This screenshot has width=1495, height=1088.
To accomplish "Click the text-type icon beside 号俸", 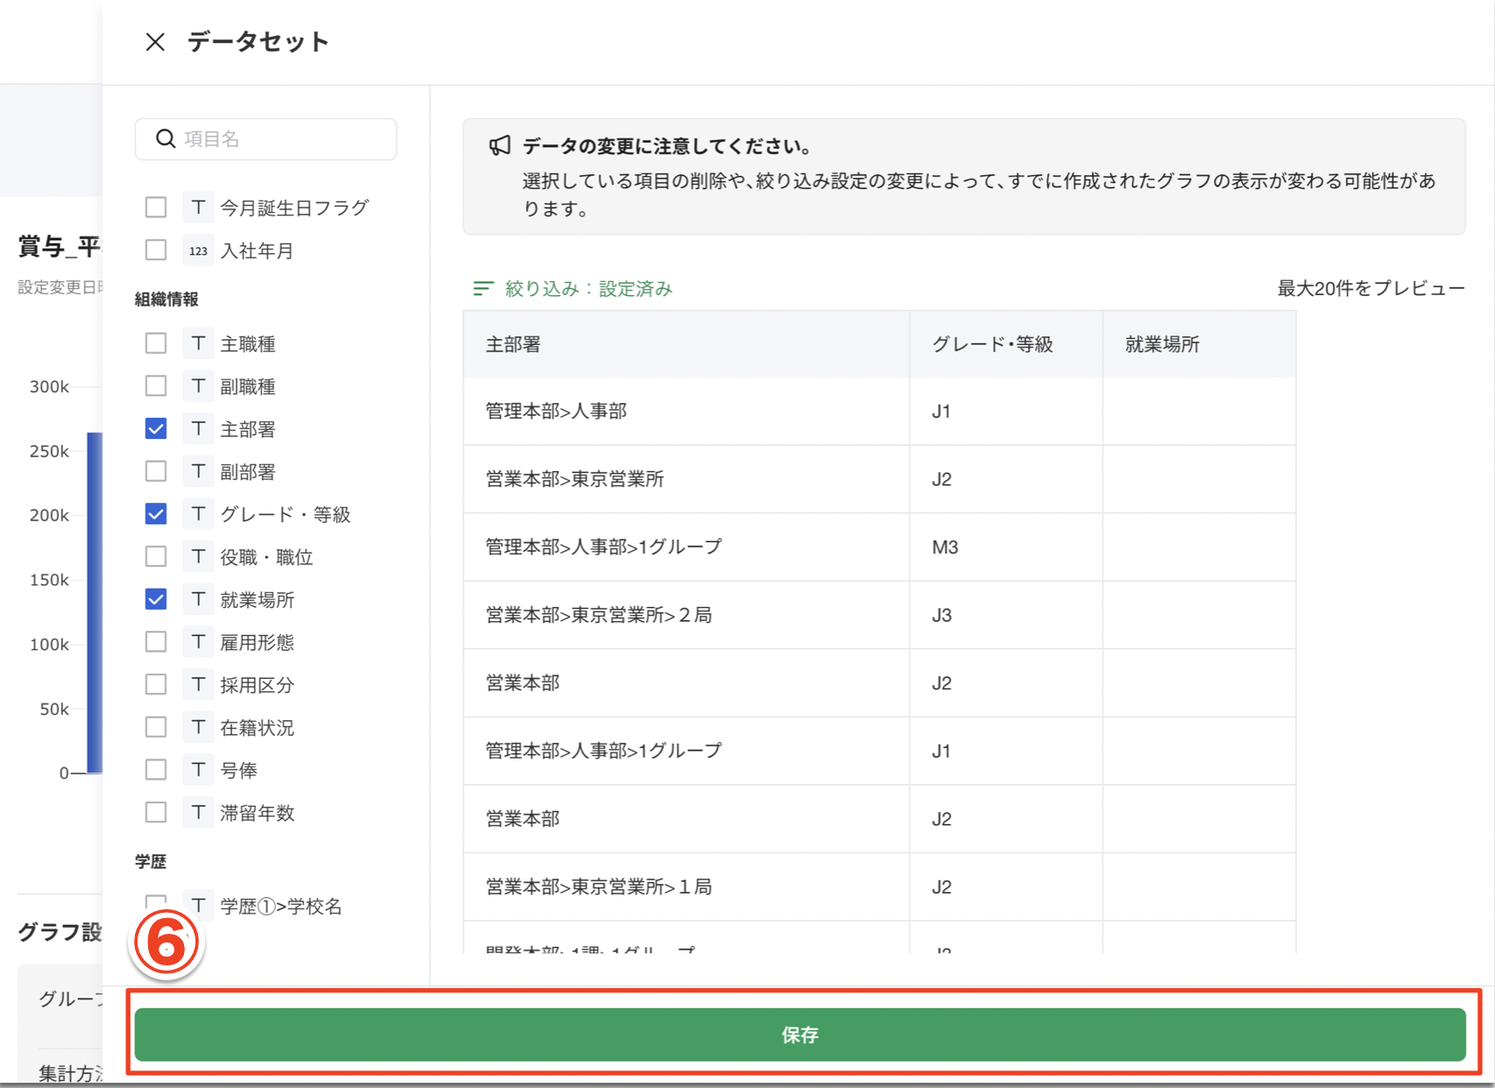I will click(x=197, y=769).
